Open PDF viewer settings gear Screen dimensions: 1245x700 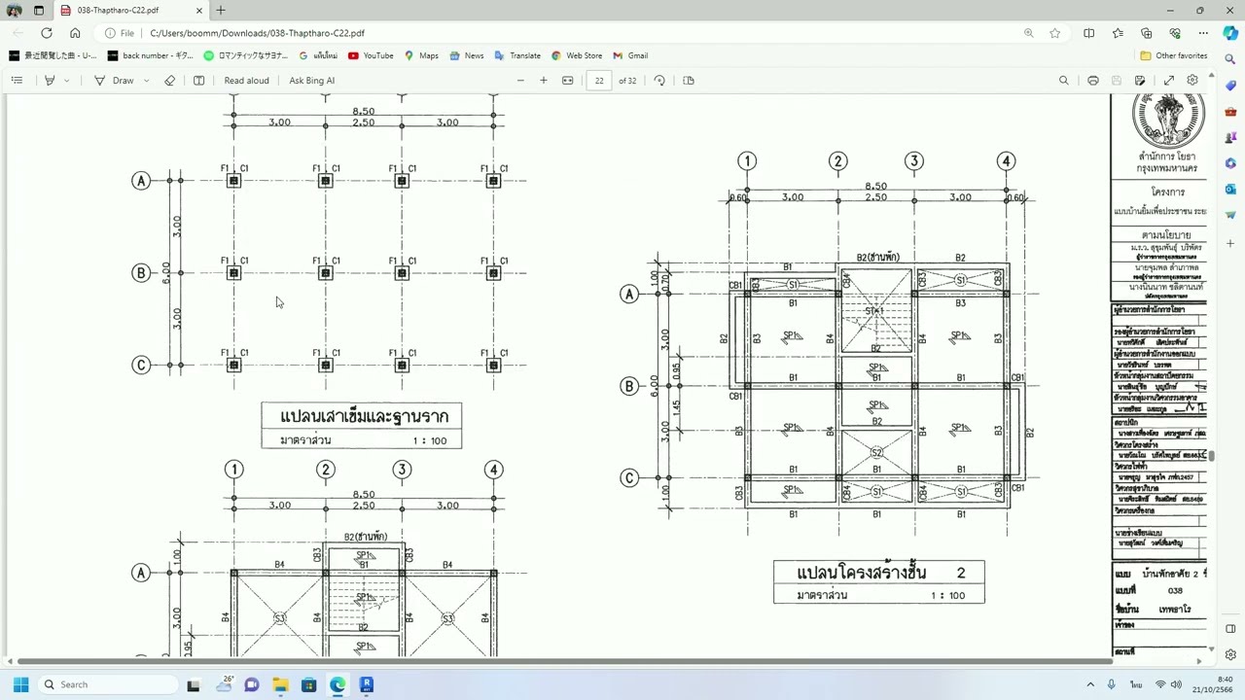click(1192, 81)
